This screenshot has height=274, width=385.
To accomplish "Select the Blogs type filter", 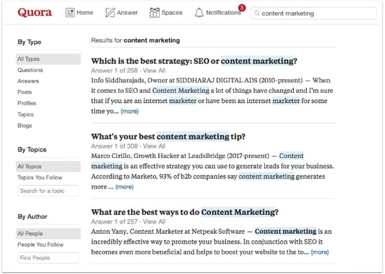I will [x=24, y=125].
